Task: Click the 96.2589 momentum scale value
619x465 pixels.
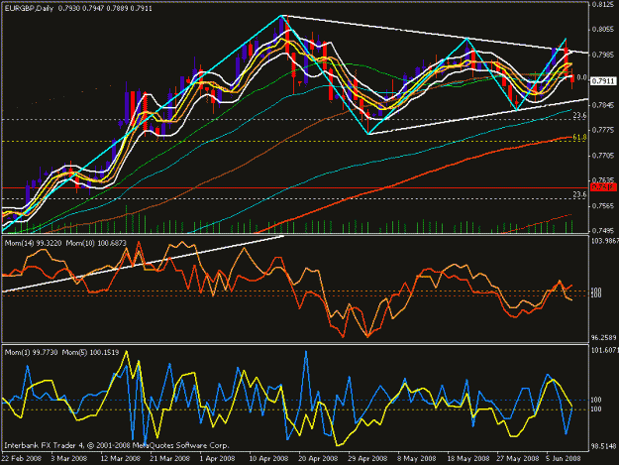Action: click(x=603, y=338)
